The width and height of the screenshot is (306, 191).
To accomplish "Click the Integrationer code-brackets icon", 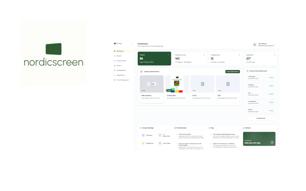I will 115,75.
